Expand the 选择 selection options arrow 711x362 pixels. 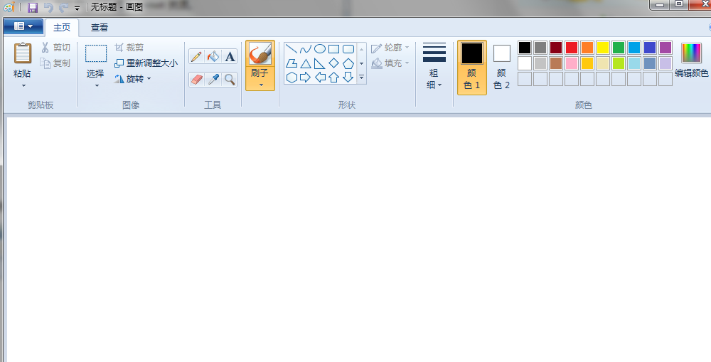(x=96, y=85)
